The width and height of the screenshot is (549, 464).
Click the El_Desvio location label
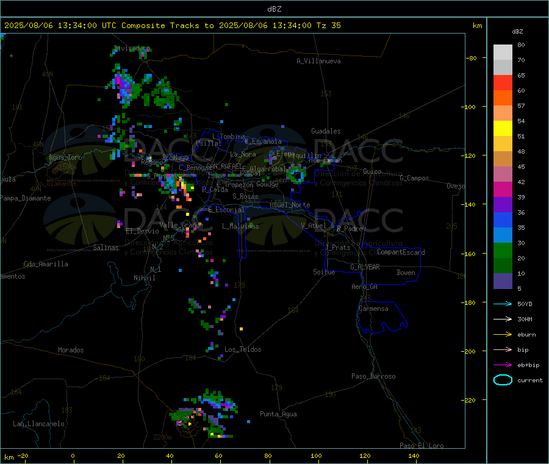[x=142, y=231]
